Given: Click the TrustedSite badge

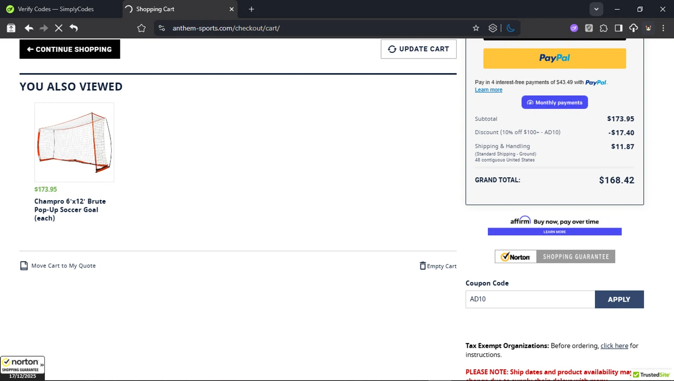Looking at the screenshot, I should 651,375.
